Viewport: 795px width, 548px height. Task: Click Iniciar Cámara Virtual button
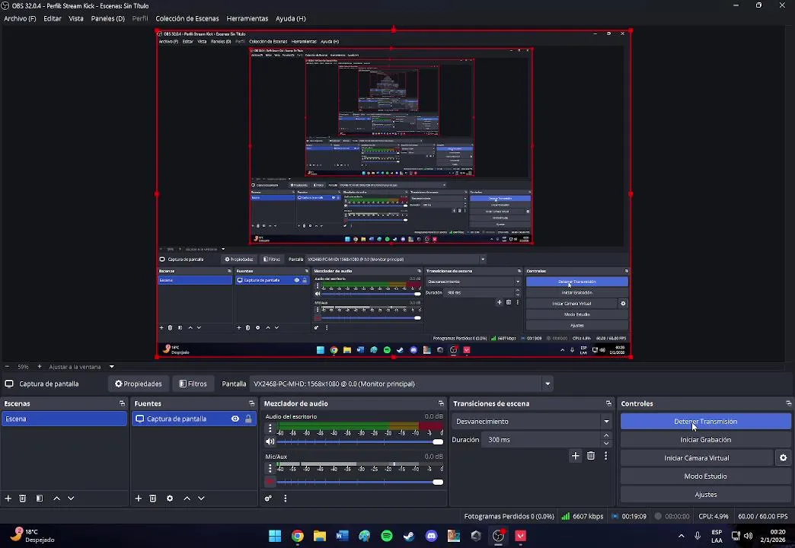pyautogui.click(x=697, y=457)
